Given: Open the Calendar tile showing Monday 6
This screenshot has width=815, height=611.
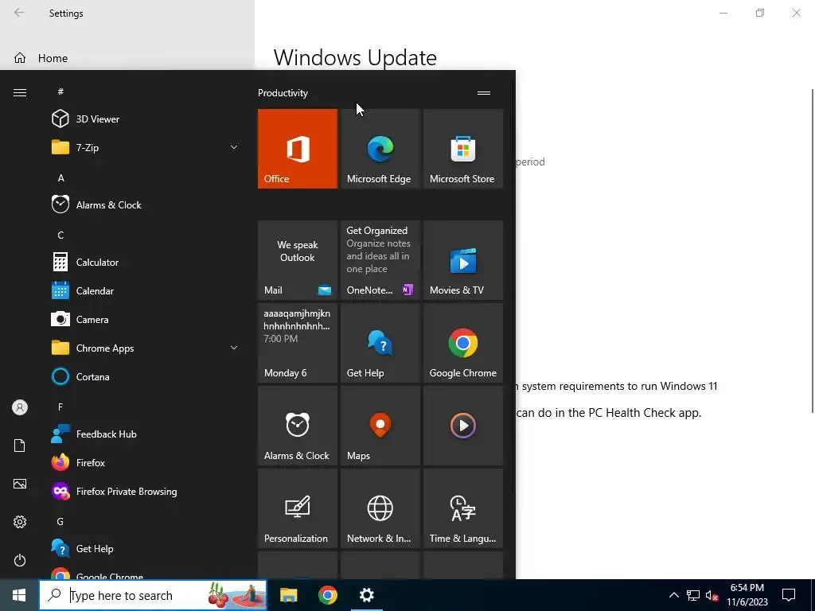Looking at the screenshot, I should [x=298, y=343].
